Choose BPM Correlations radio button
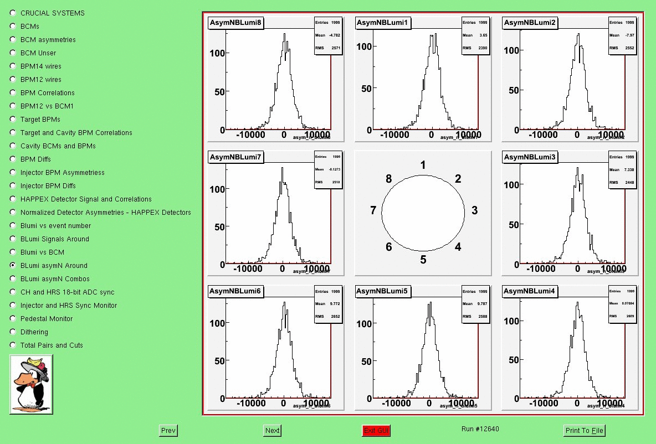Image resolution: width=656 pixels, height=444 pixels. [x=13, y=93]
